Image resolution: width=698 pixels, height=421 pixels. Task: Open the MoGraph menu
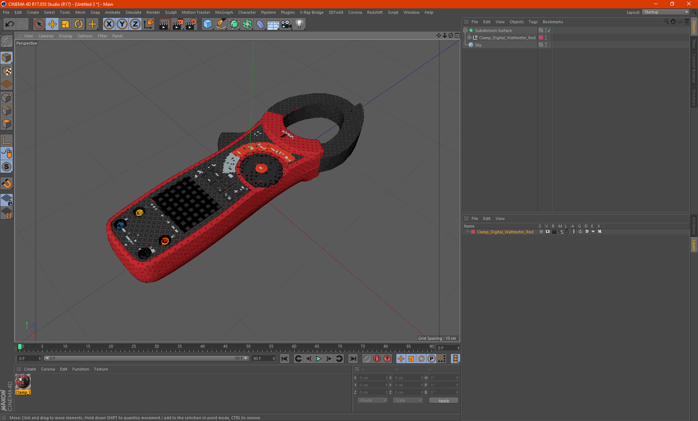click(224, 12)
